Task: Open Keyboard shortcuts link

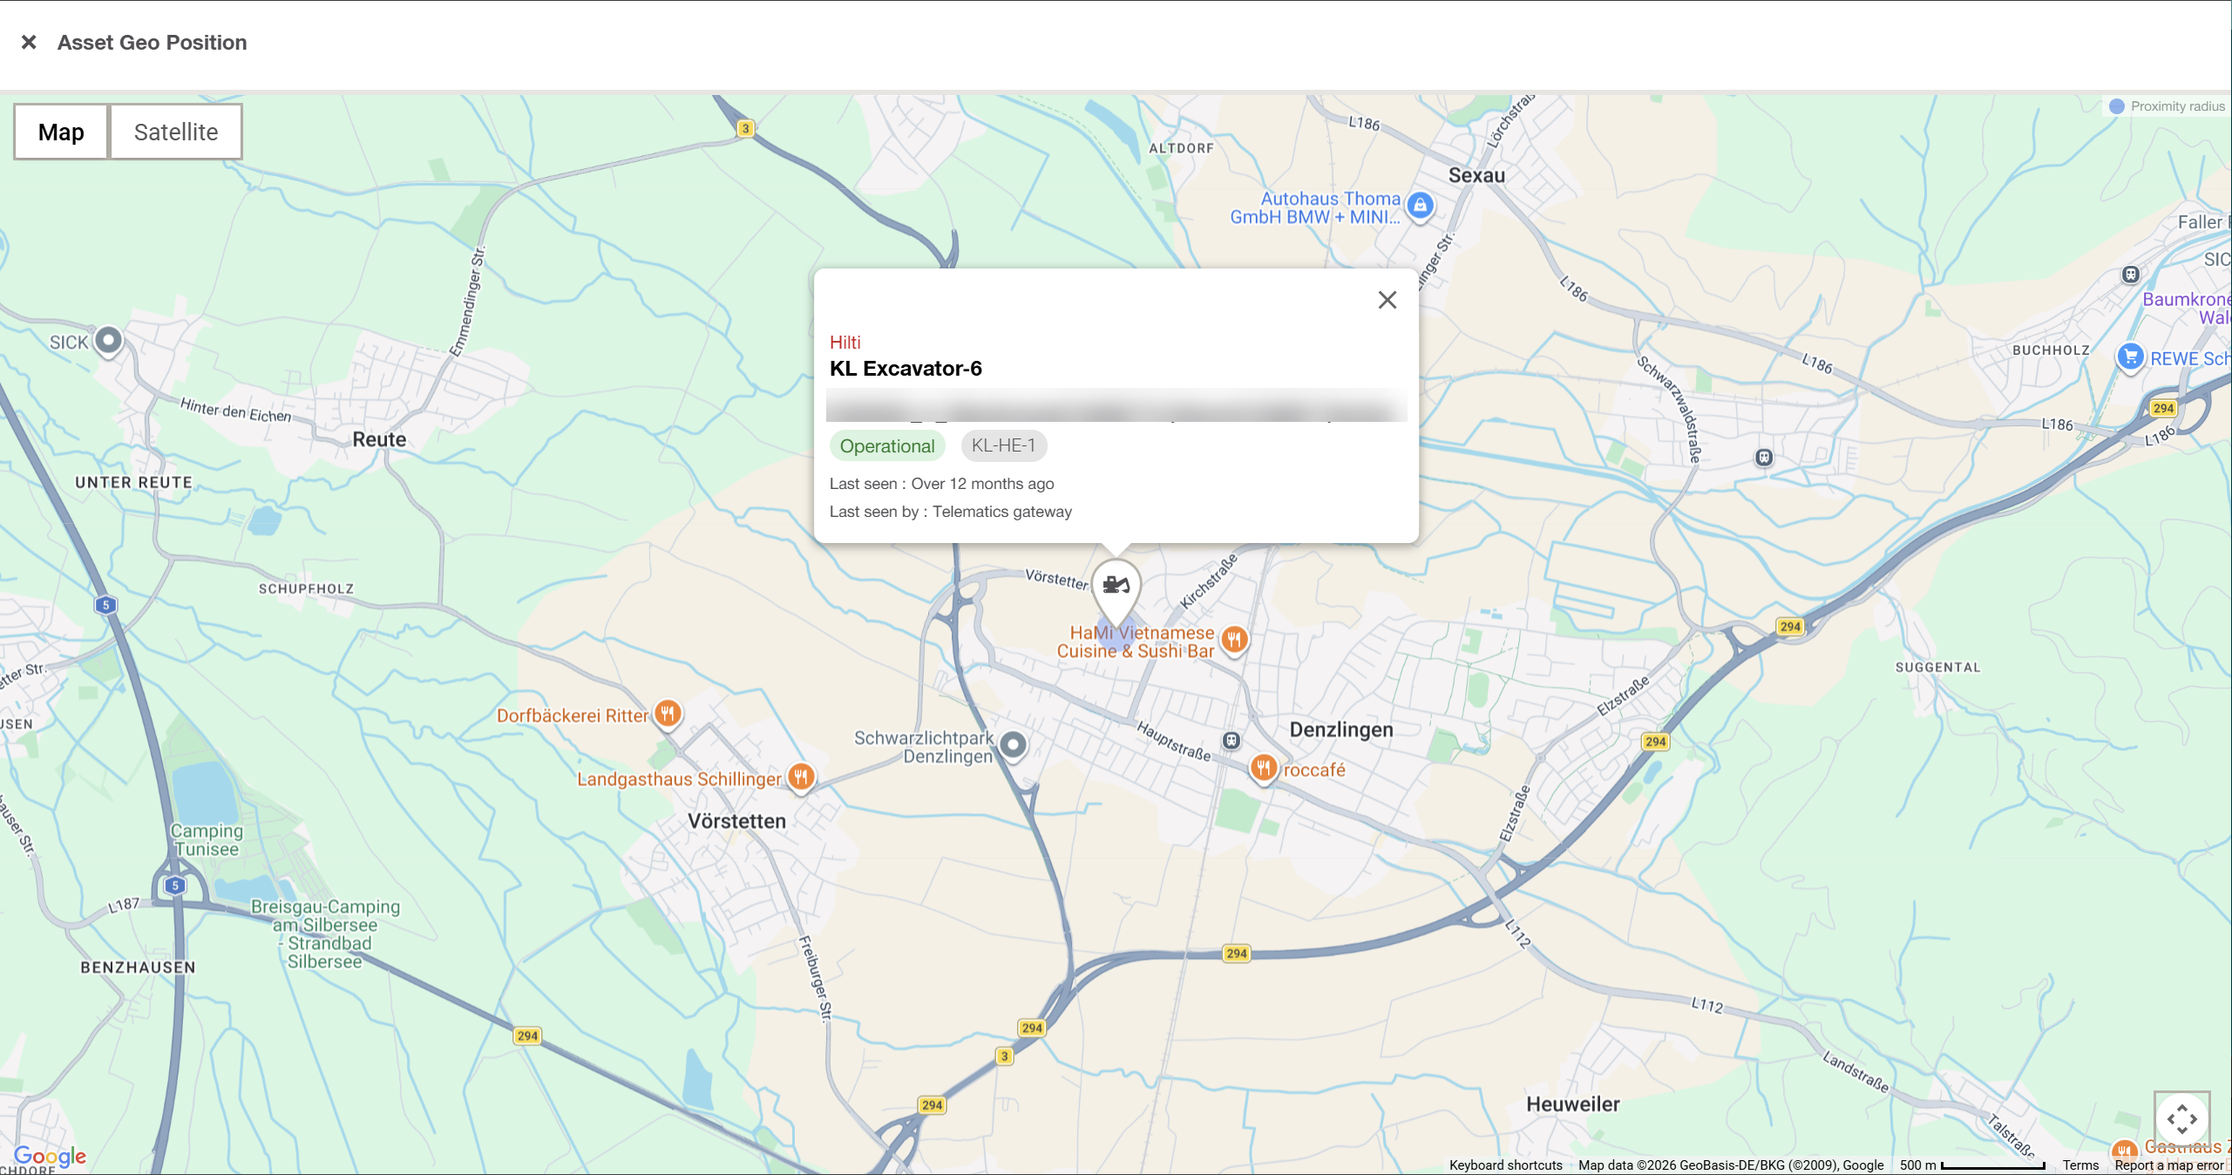Action: 1505,1165
